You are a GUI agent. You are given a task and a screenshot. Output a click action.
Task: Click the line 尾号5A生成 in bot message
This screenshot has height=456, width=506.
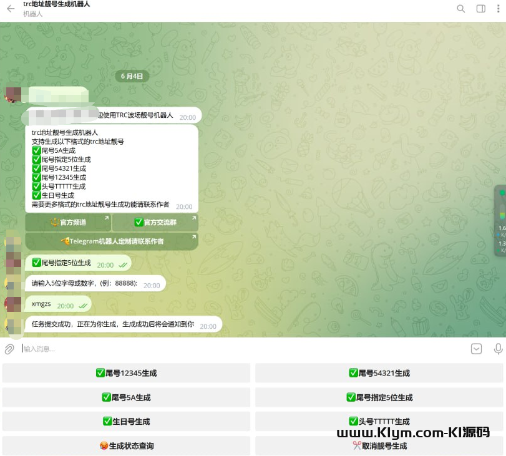[54, 150]
